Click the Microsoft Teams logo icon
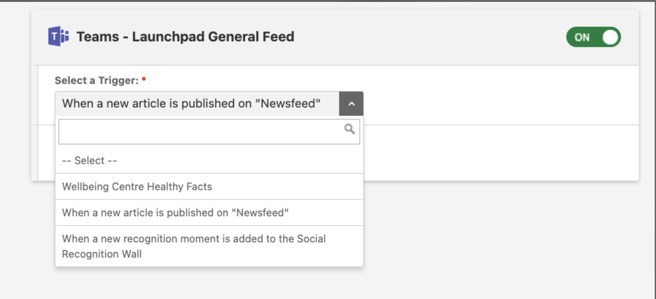 [59, 36]
